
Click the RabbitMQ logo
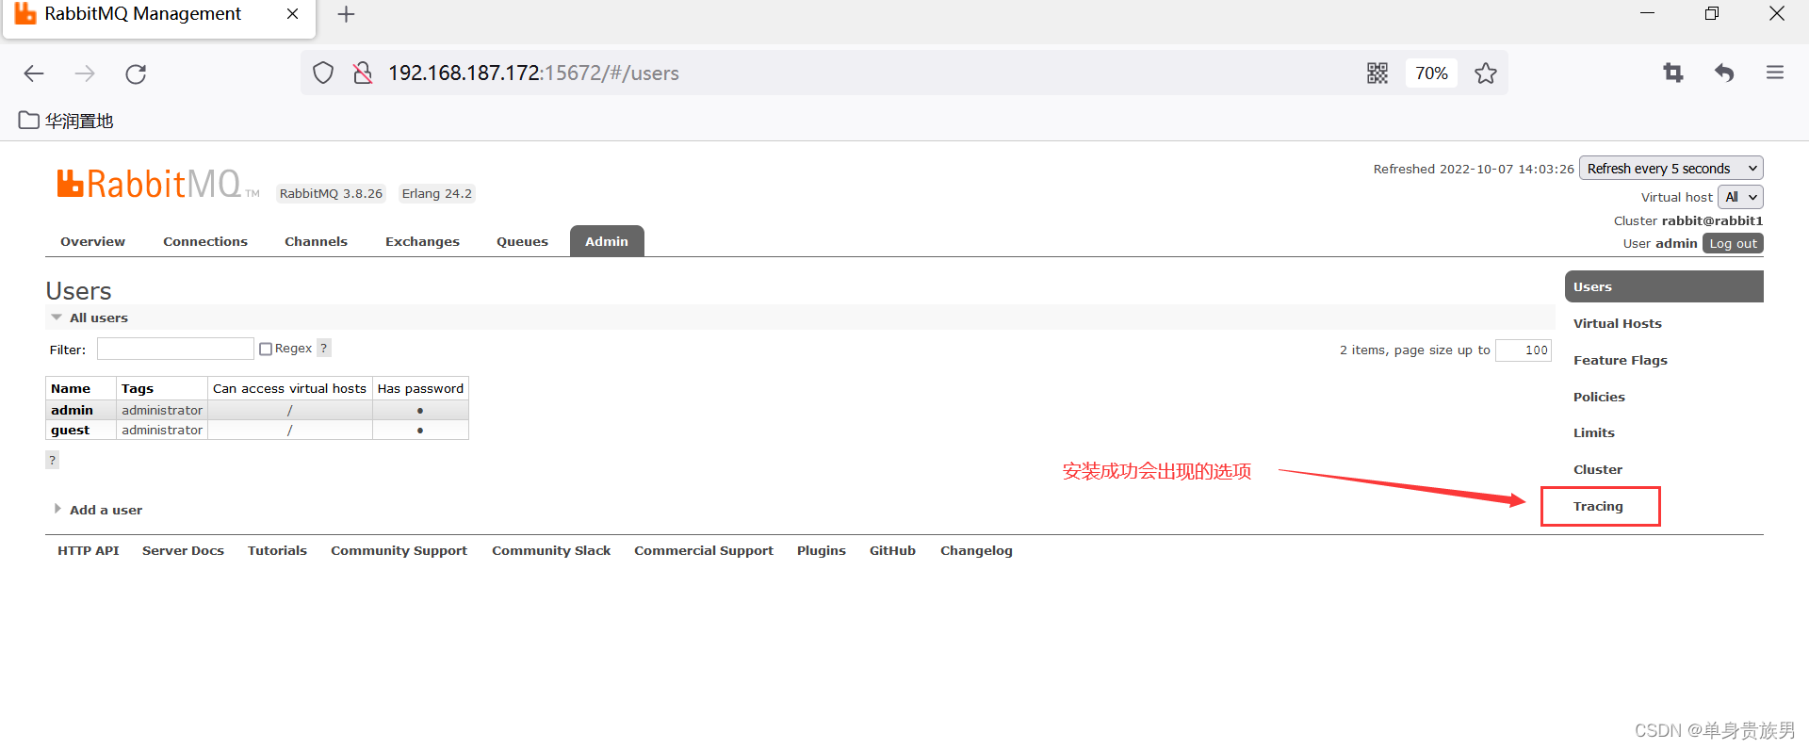pyautogui.click(x=157, y=184)
